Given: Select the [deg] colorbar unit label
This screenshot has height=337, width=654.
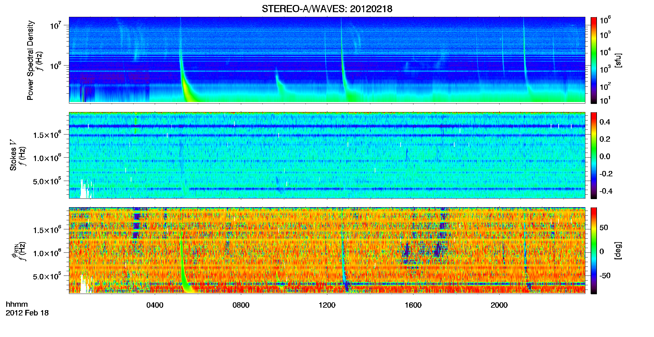Looking at the screenshot, I should click(618, 251).
